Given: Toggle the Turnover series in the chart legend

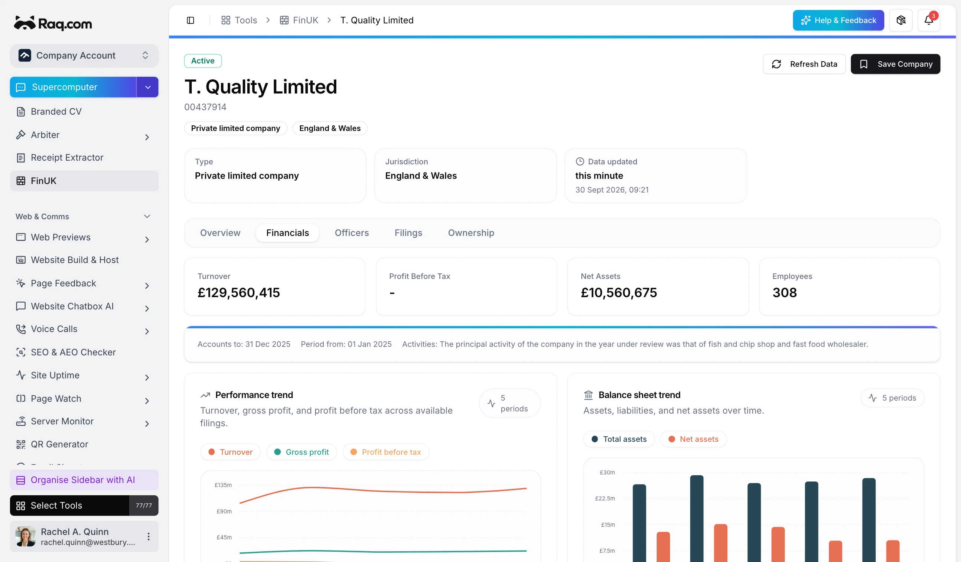Looking at the screenshot, I should pyautogui.click(x=230, y=452).
